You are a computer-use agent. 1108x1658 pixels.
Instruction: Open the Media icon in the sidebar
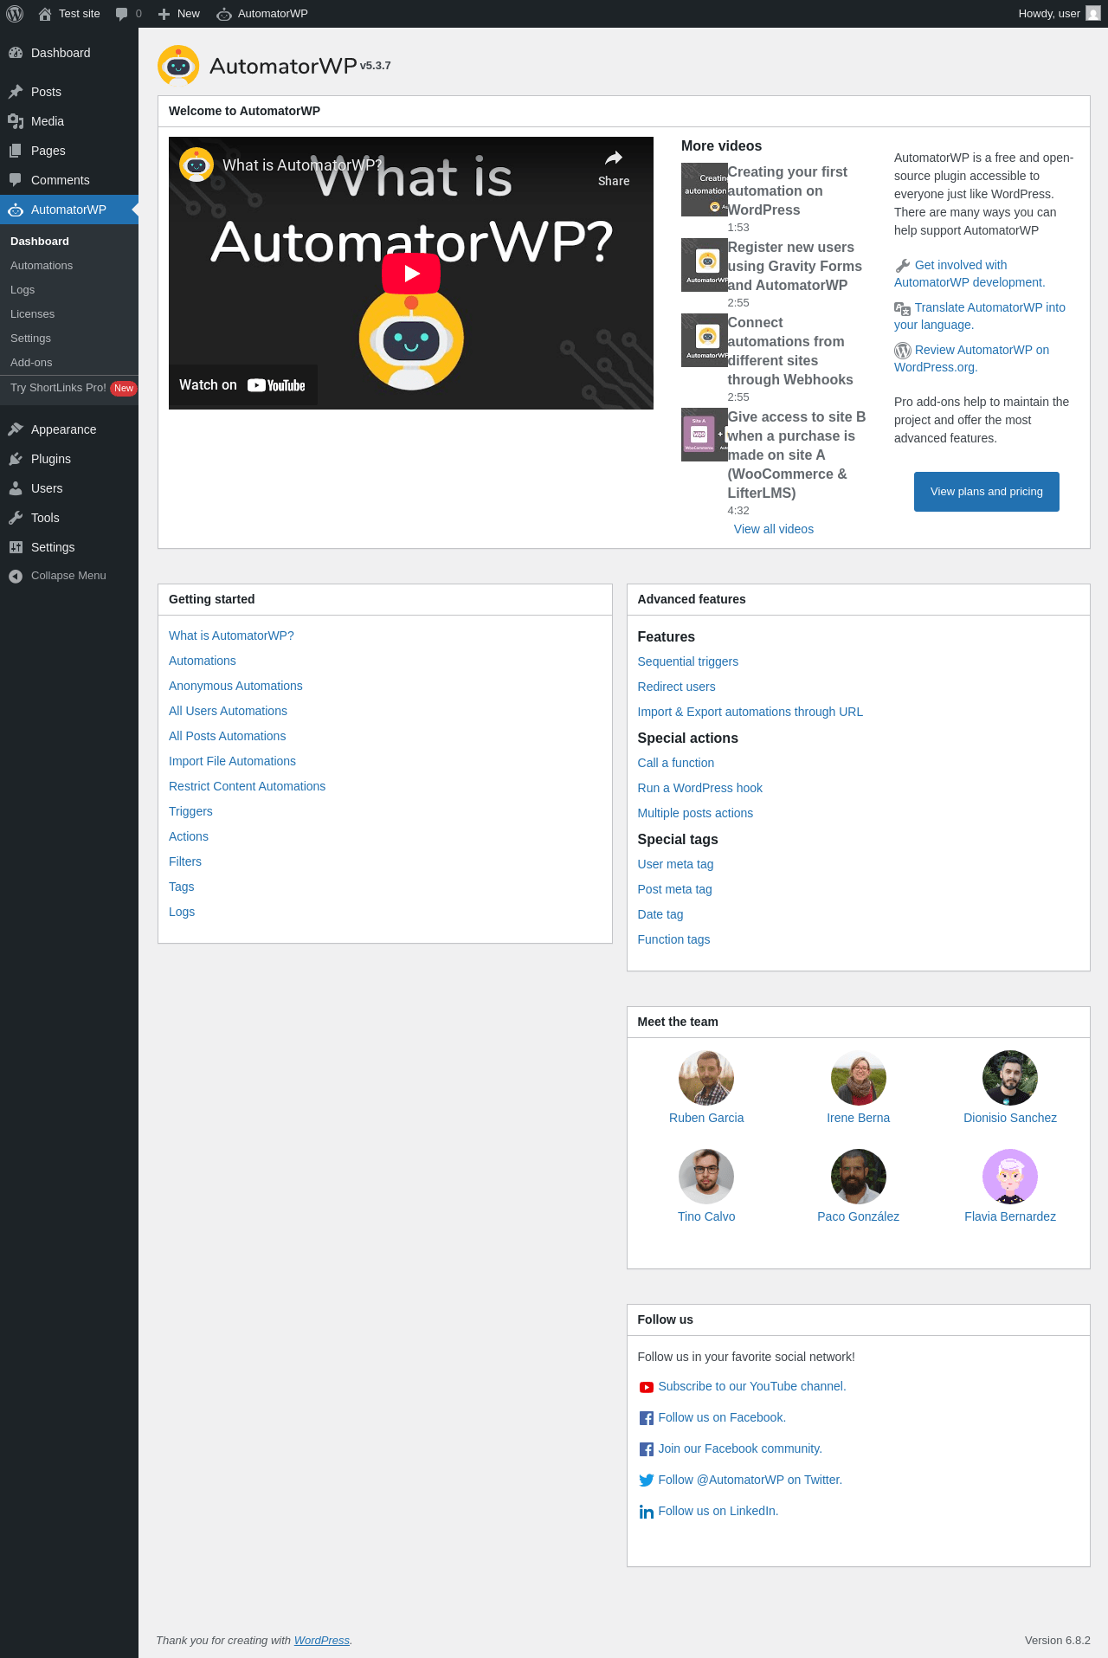(16, 121)
